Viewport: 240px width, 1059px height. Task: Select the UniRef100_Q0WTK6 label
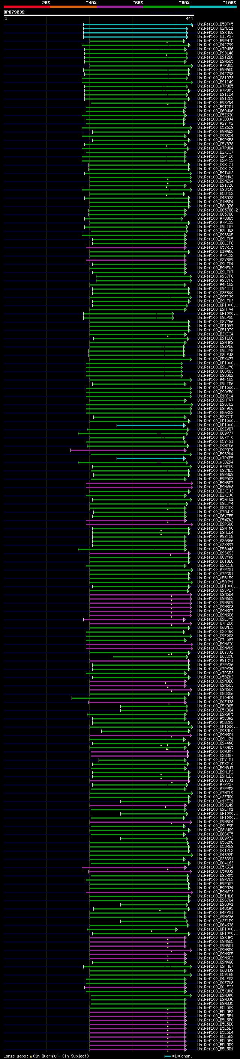pyautogui.click(x=215, y=446)
